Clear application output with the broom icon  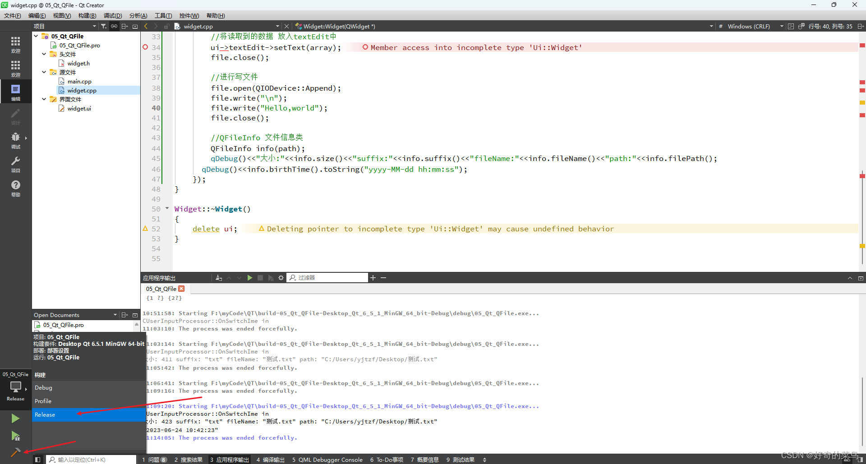(219, 278)
